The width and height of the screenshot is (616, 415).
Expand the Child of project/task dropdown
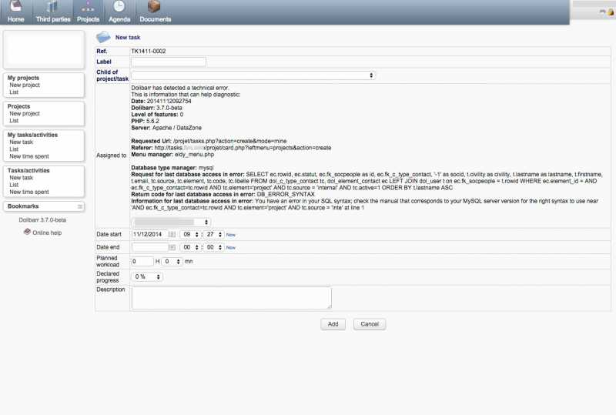click(253, 75)
